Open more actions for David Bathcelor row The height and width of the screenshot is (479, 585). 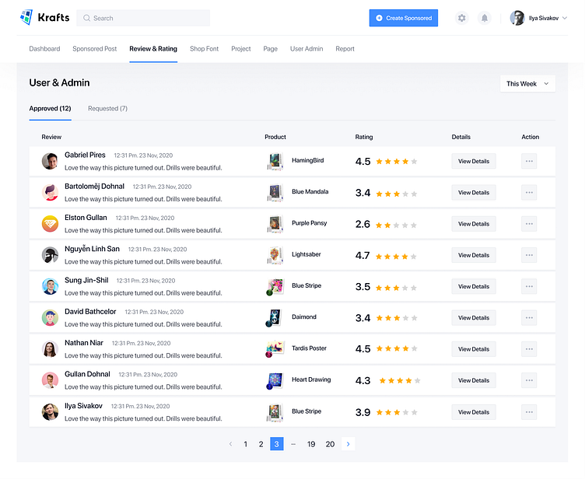coord(529,318)
